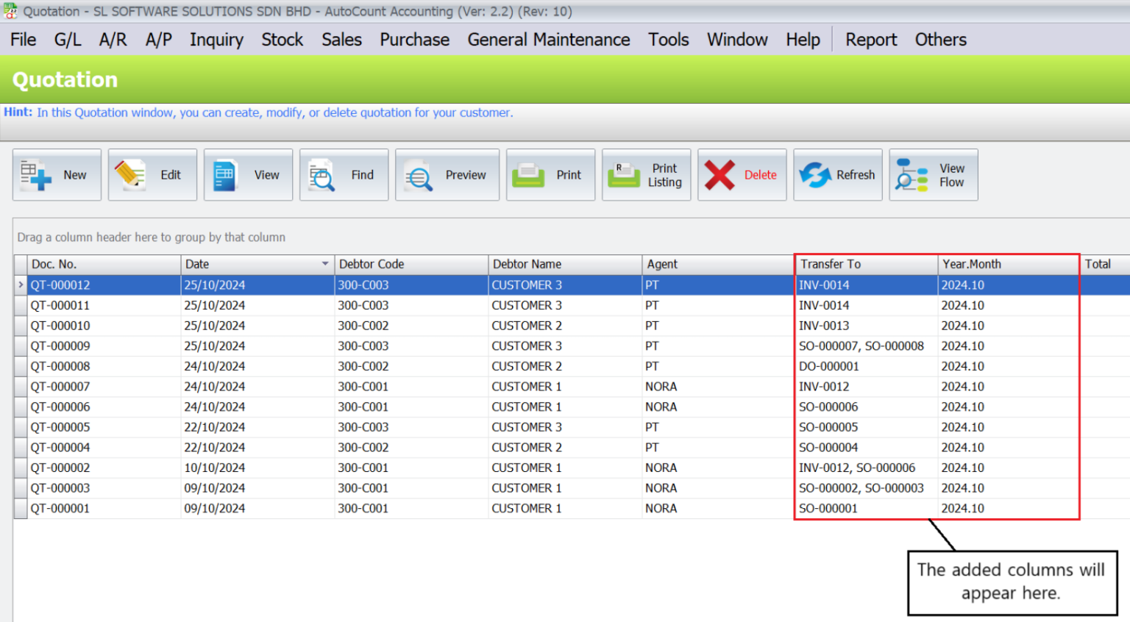Open the Sales menu
Viewport: 1130px width, 622px height.
[341, 40]
